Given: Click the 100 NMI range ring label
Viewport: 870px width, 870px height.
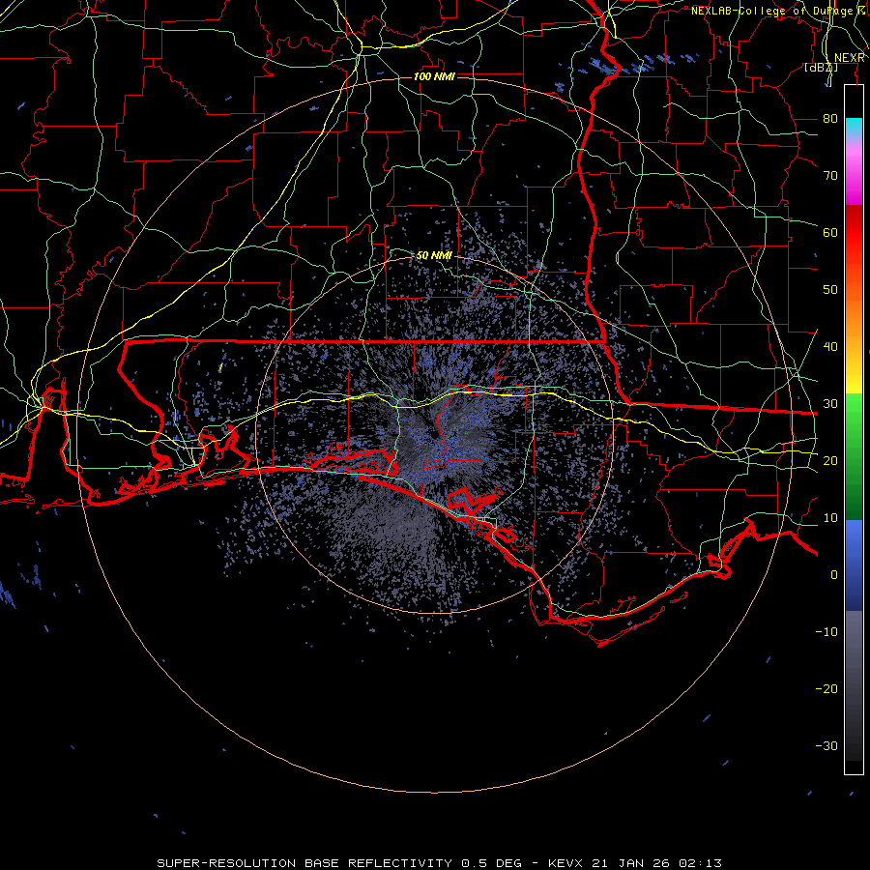Looking at the screenshot, I should (434, 76).
